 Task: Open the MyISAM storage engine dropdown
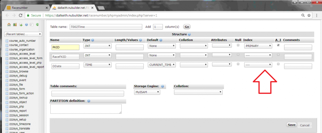[147, 92]
